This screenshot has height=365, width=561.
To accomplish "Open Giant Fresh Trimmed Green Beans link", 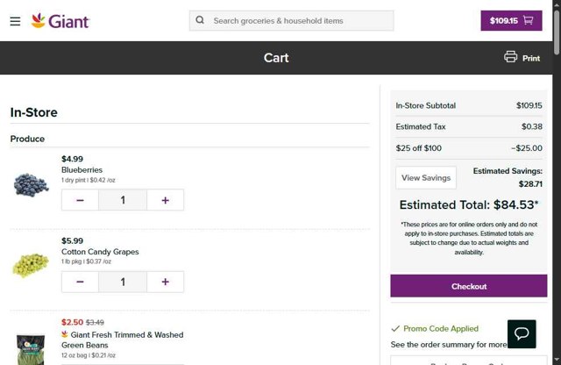I will click(123, 340).
